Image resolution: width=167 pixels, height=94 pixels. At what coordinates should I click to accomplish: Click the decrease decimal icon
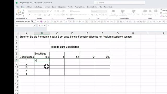coord(106,15)
